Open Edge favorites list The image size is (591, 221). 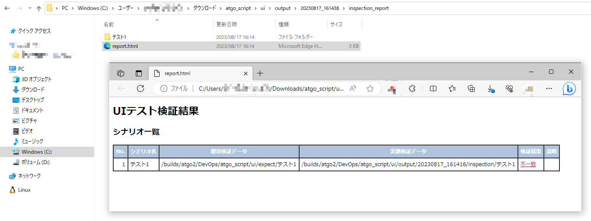[452, 88]
